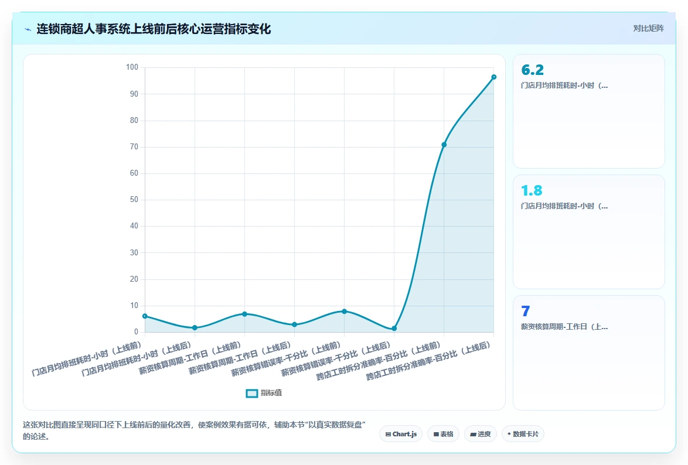Click the value 6.2 in first card
The width and height of the screenshot is (688, 465).
(532, 70)
